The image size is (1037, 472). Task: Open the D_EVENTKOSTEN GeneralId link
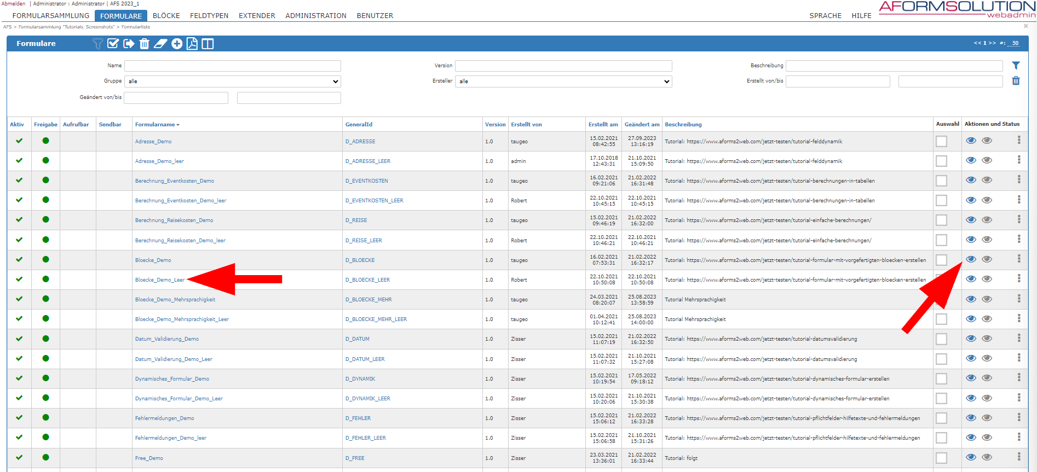pyautogui.click(x=366, y=181)
